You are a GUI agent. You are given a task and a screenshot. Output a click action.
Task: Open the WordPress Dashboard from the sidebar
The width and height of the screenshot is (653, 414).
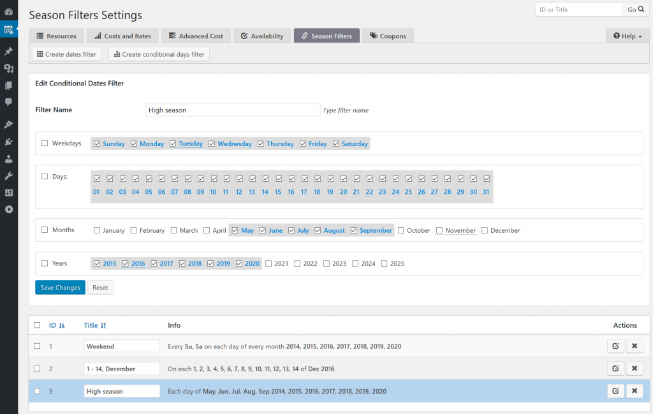(9, 11)
